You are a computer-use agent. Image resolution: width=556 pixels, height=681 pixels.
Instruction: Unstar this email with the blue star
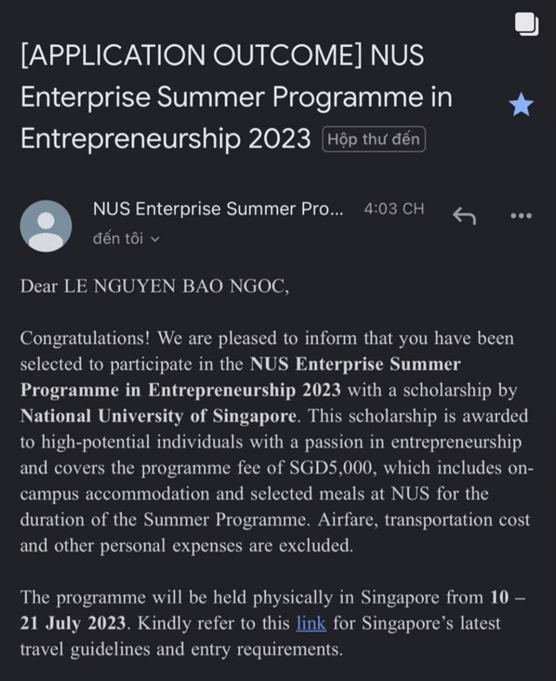(x=521, y=104)
